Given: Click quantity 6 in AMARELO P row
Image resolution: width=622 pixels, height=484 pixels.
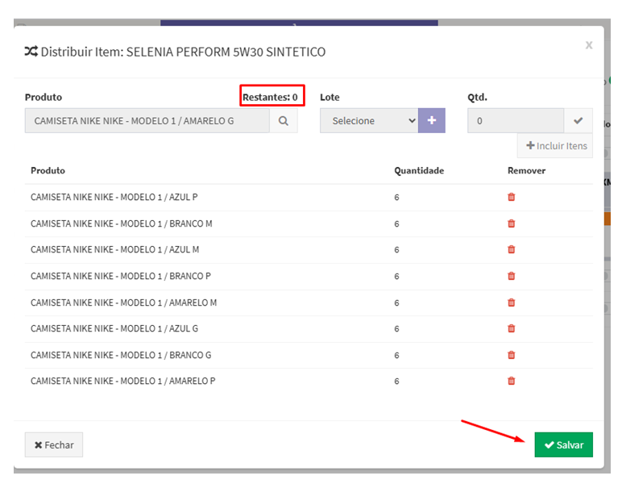Looking at the screenshot, I should point(396,382).
